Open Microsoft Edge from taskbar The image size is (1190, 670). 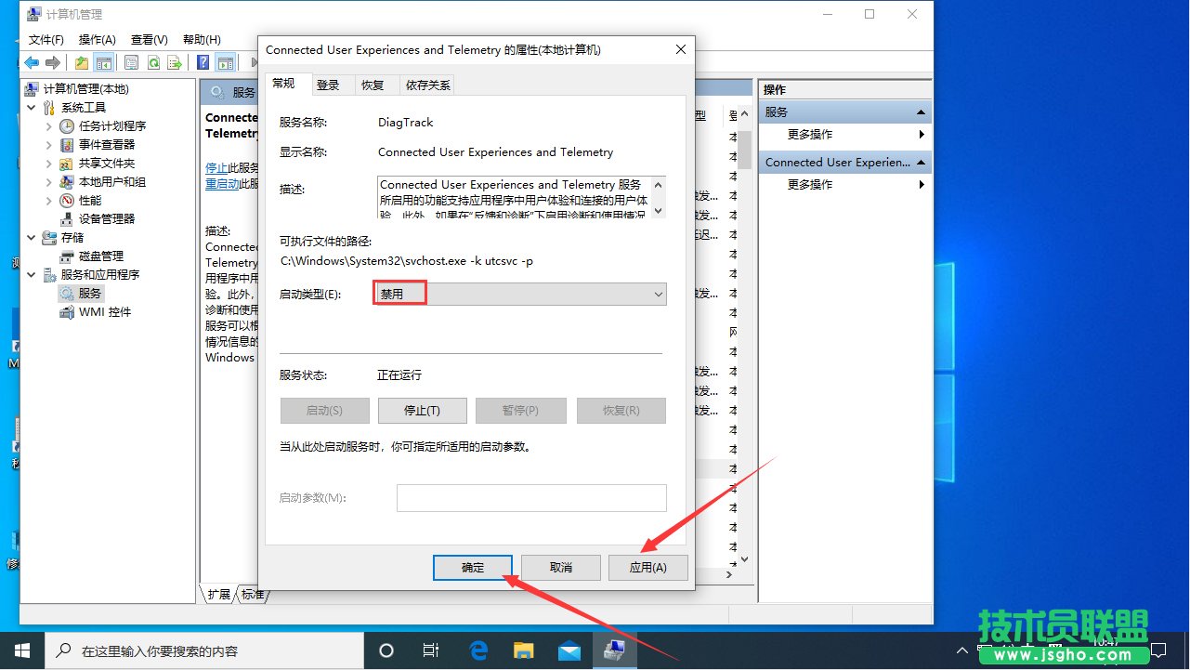(x=479, y=650)
